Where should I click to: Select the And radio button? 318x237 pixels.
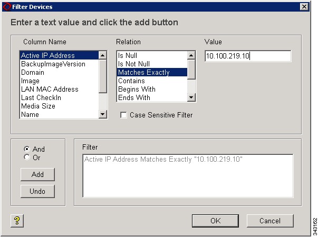coord(27,149)
